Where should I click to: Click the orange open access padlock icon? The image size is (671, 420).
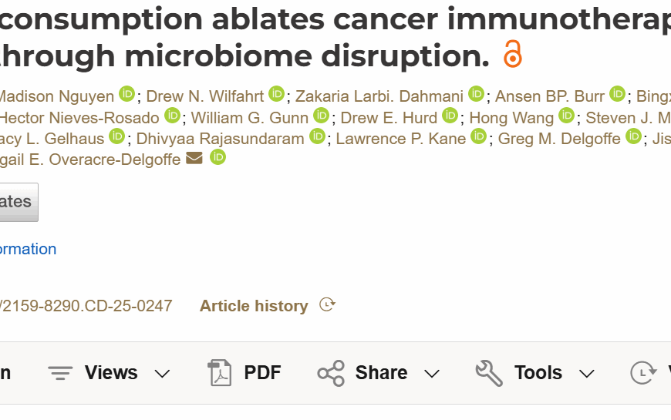tap(512, 54)
